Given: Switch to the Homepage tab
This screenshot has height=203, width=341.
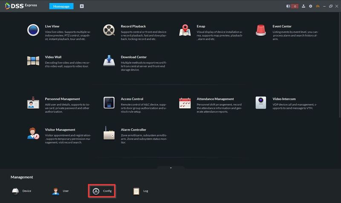Looking at the screenshot, I should pyautogui.click(x=61, y=6).
